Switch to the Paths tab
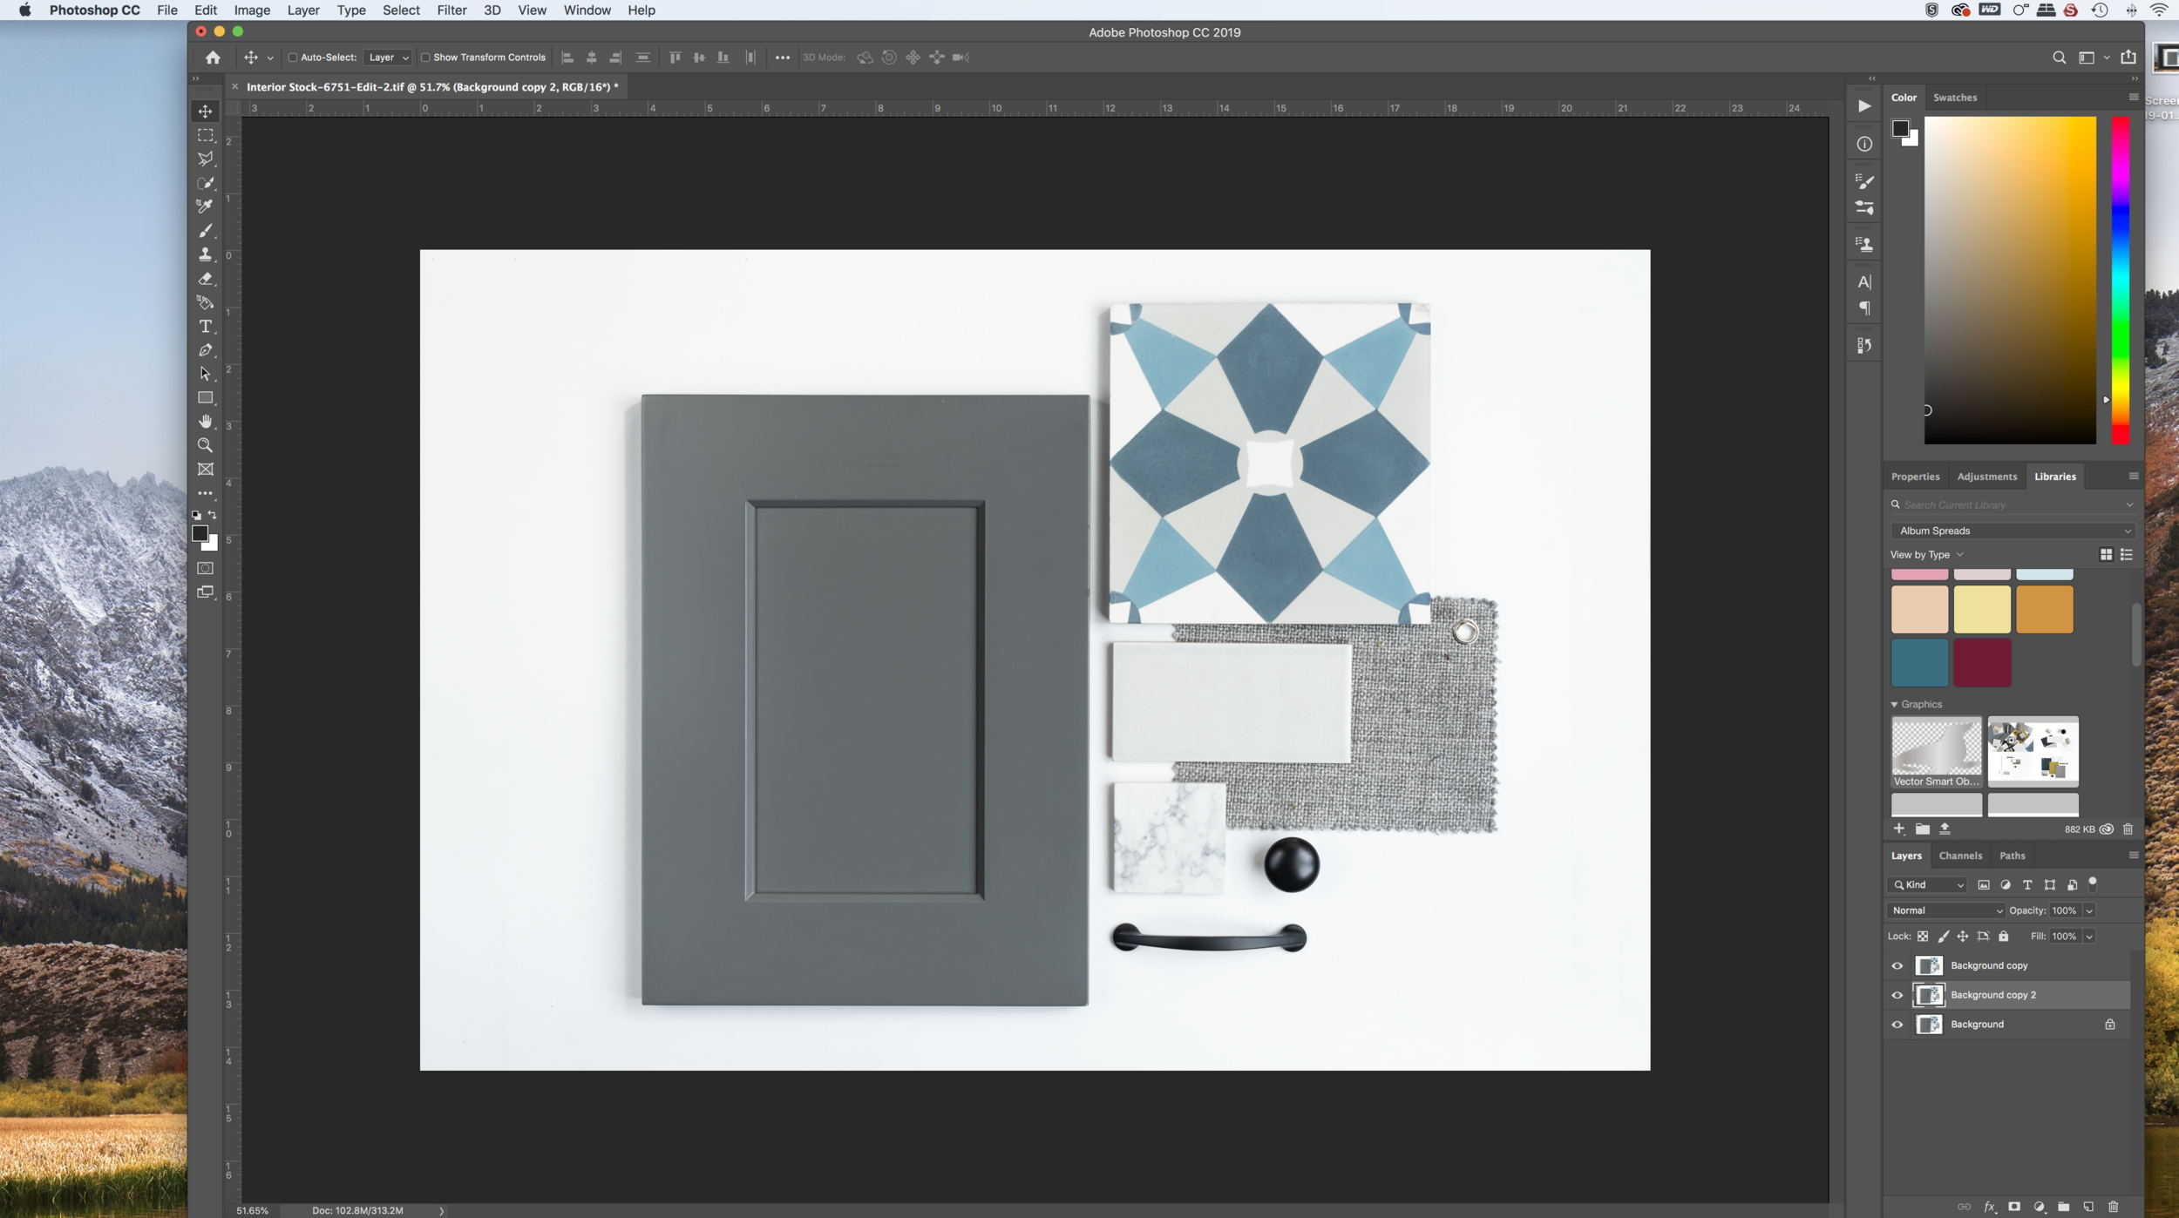This screenshot has height=1218, width=2179. pos(2012,856)
